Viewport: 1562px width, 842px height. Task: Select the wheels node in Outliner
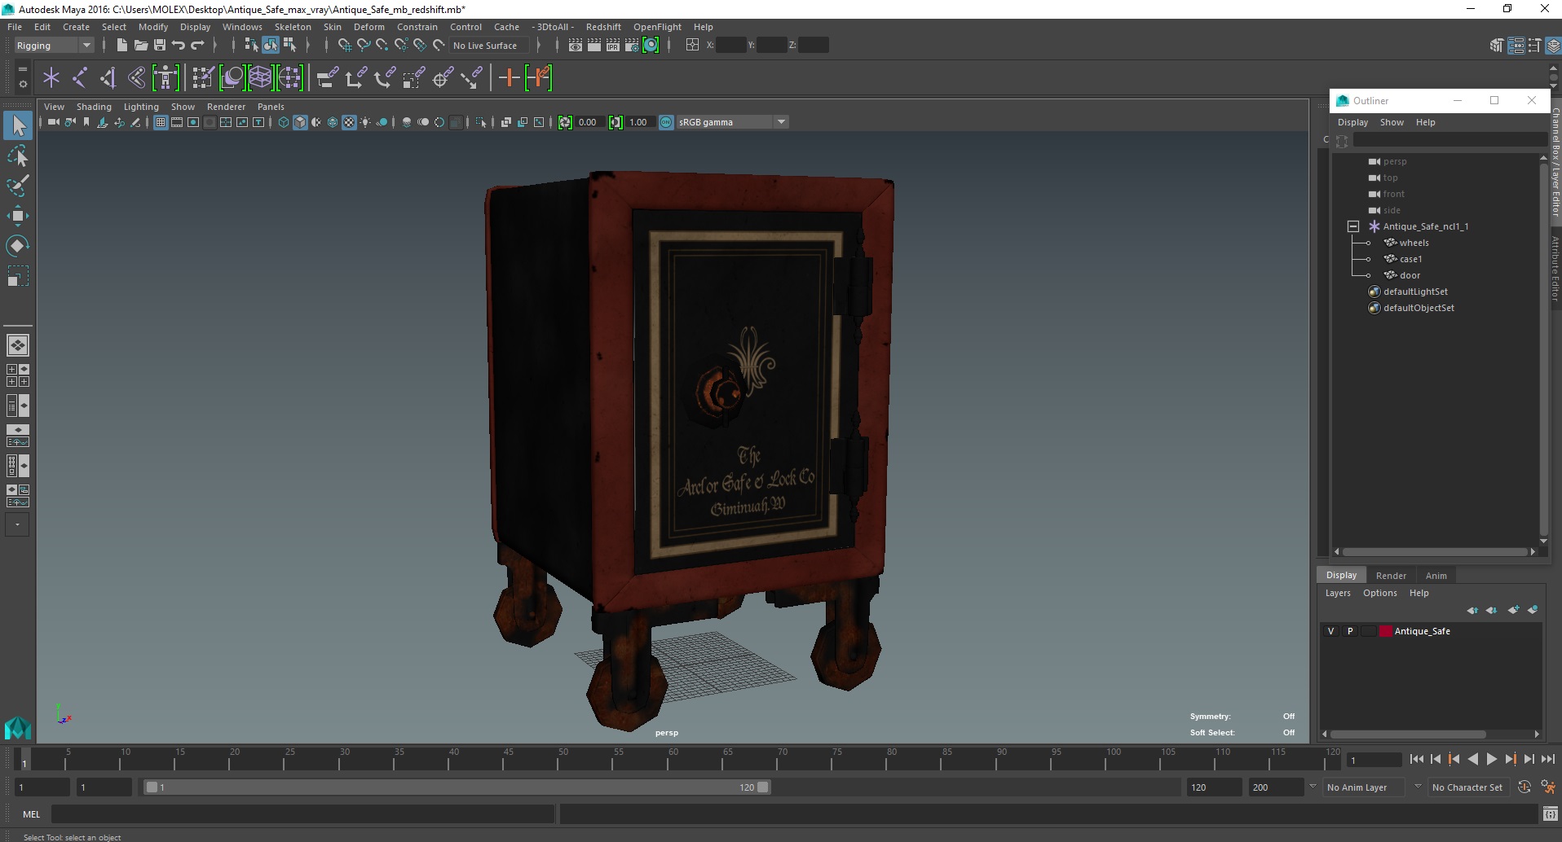(x=1414, y=243)
